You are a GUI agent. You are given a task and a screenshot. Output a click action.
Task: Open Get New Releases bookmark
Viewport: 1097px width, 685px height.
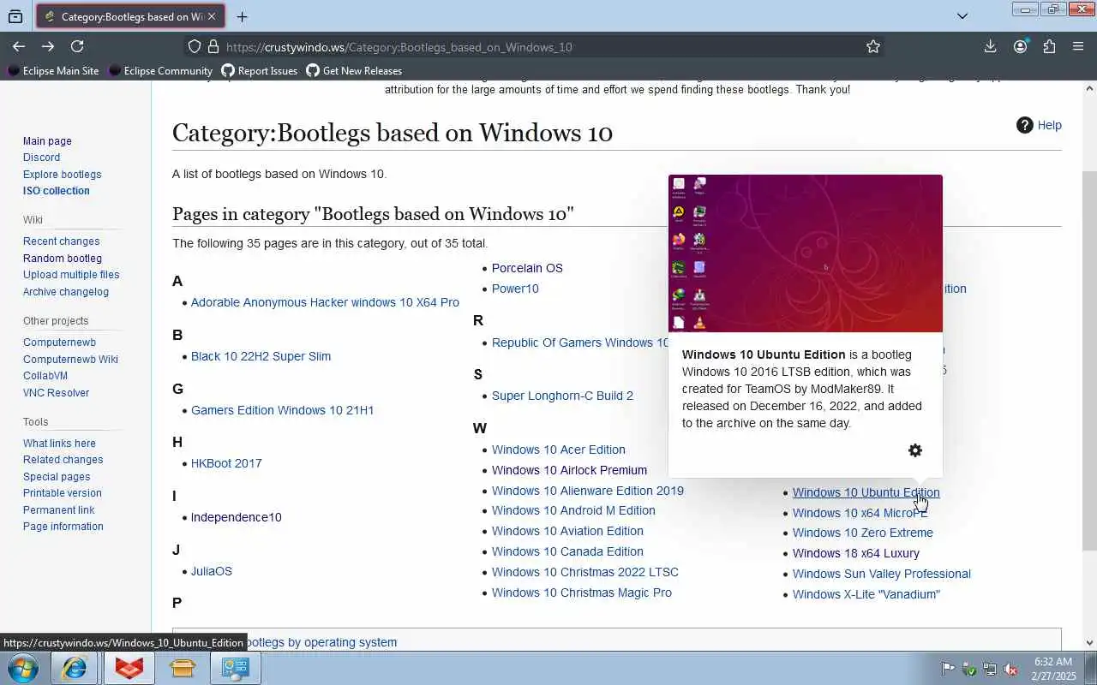(x=354, y=71)
